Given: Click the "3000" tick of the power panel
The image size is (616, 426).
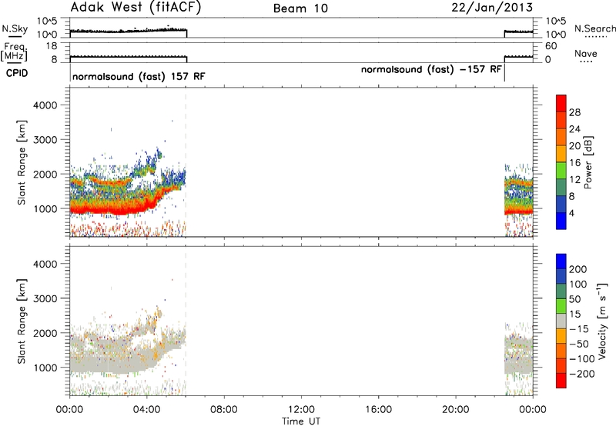Looking at the screenshot, I should click(x=45, y=140).
